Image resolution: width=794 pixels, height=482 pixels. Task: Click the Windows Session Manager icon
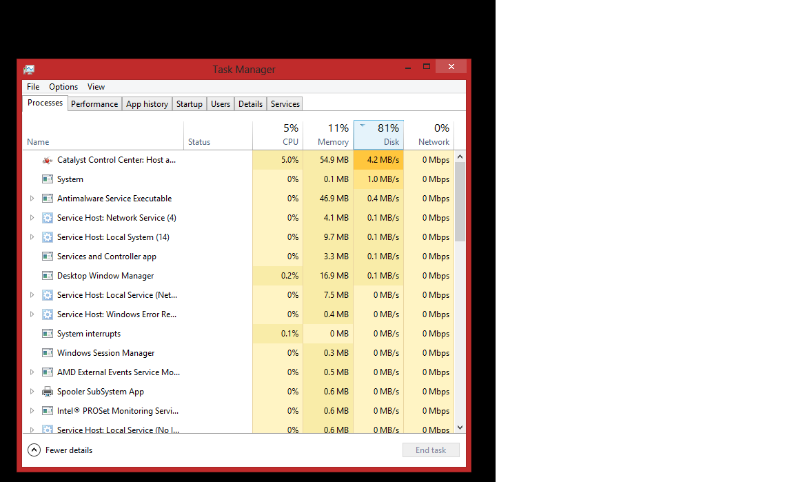point(47,353)
